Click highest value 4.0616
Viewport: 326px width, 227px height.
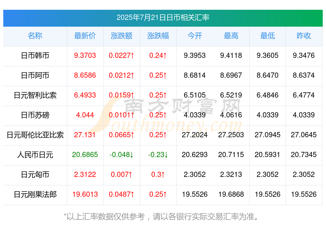[x=231, y=115]
